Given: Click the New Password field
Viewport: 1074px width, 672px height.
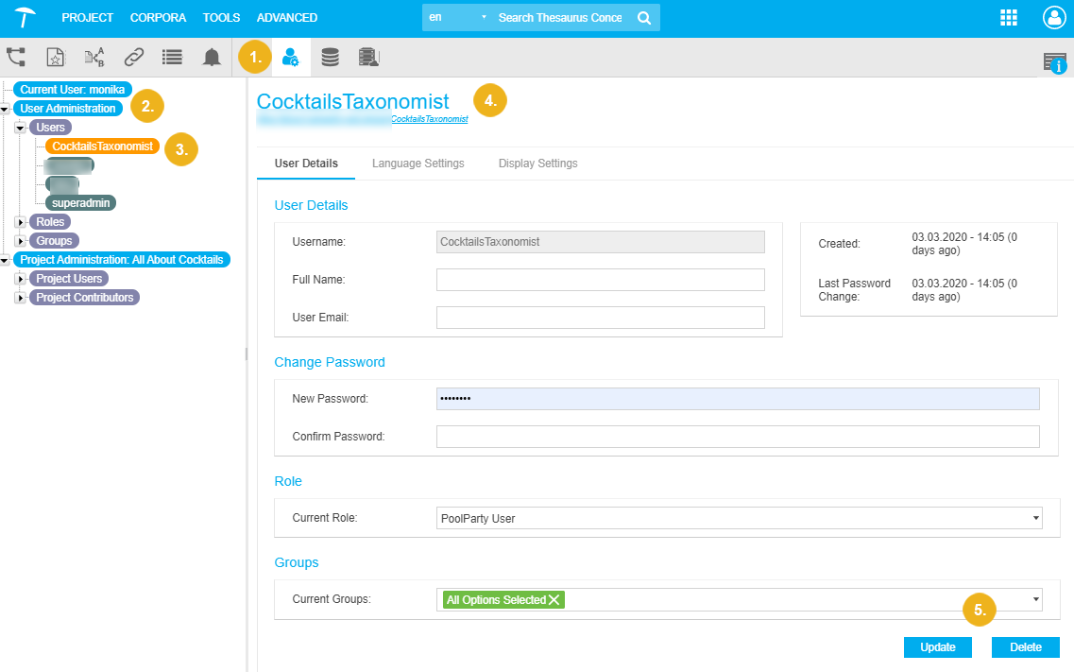Looking at the screenshot, I should click(738, 399).
